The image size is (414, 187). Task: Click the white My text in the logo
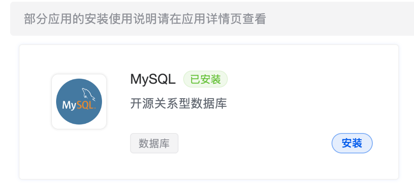69,105
